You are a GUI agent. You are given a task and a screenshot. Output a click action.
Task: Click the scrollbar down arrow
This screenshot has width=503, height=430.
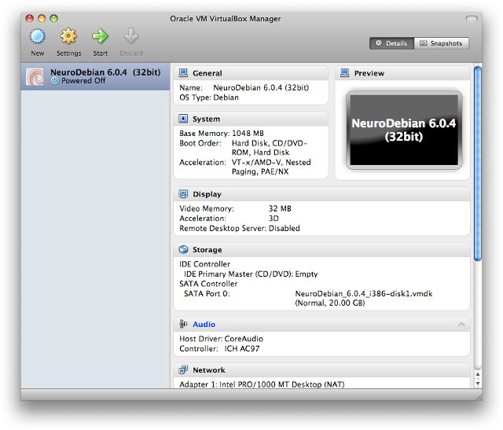coord(478,383)
